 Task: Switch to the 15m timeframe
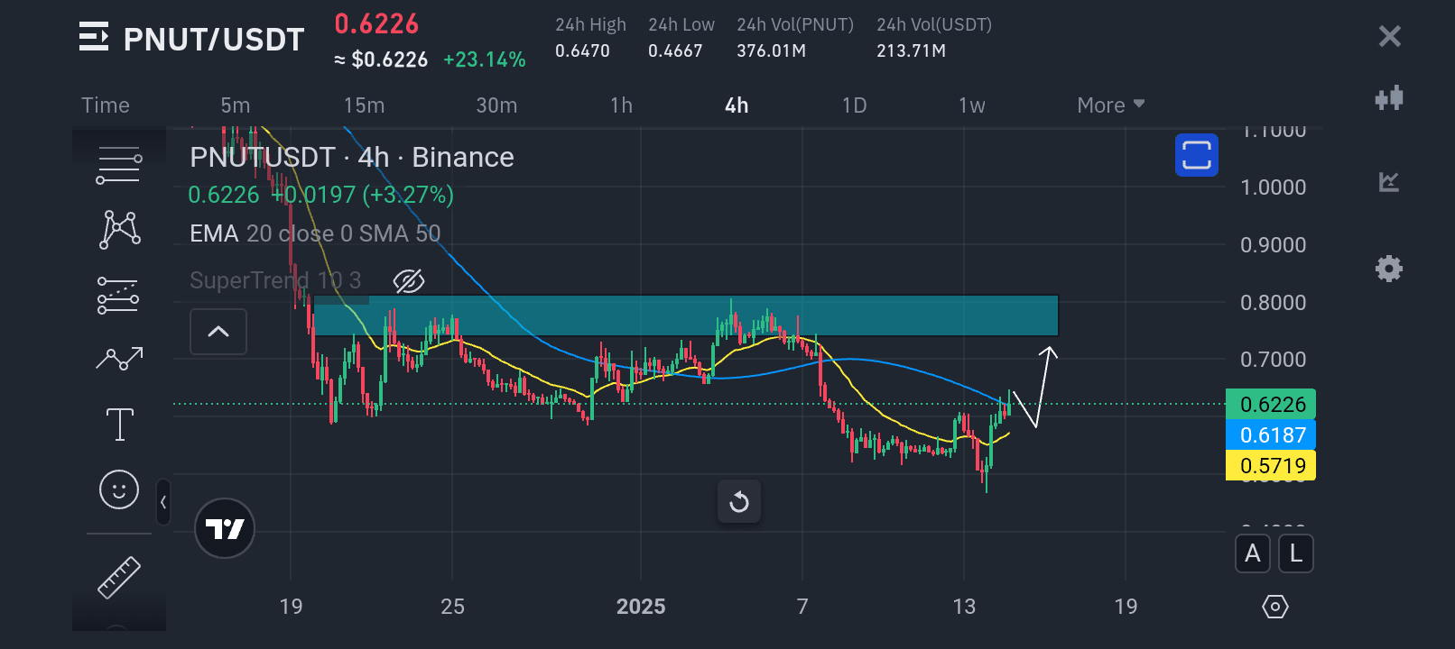[x=364, y=105]
